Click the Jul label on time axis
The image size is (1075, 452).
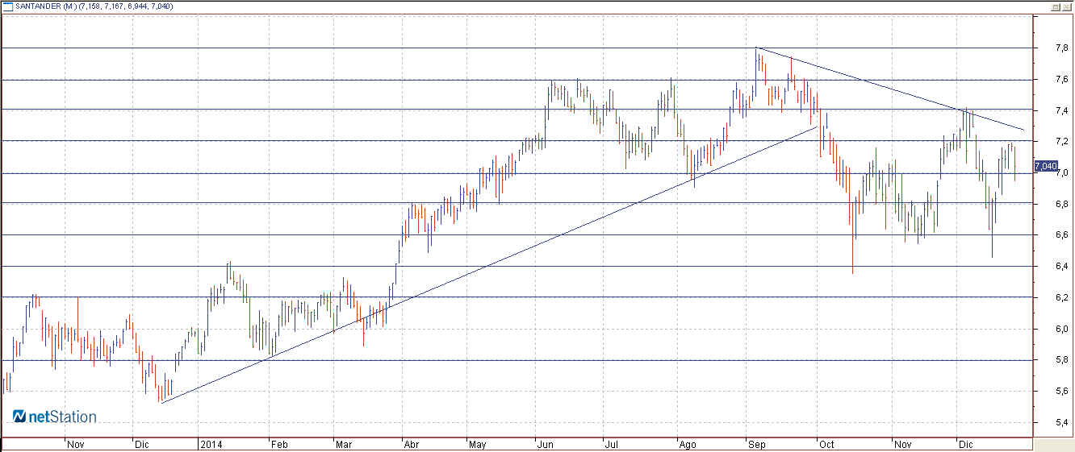611,444
